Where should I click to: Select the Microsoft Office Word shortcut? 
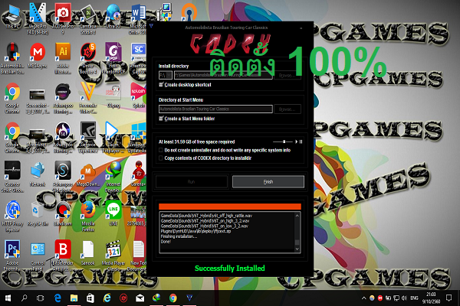click(138, 18)
